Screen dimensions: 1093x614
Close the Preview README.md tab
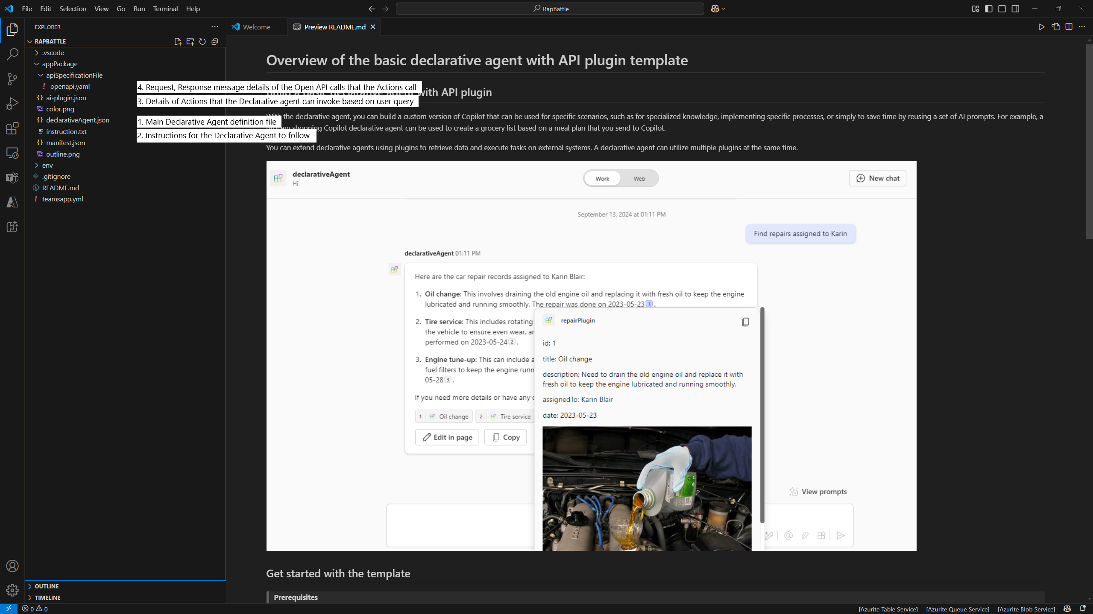coord(373,27)
